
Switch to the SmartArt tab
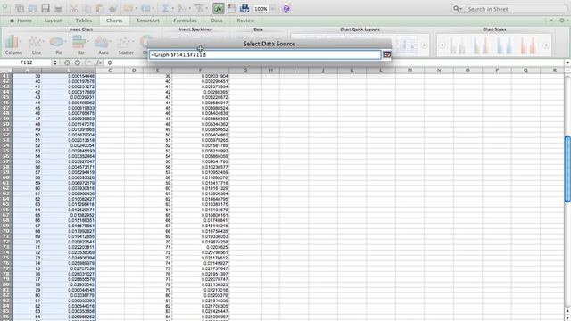point(148,21)
